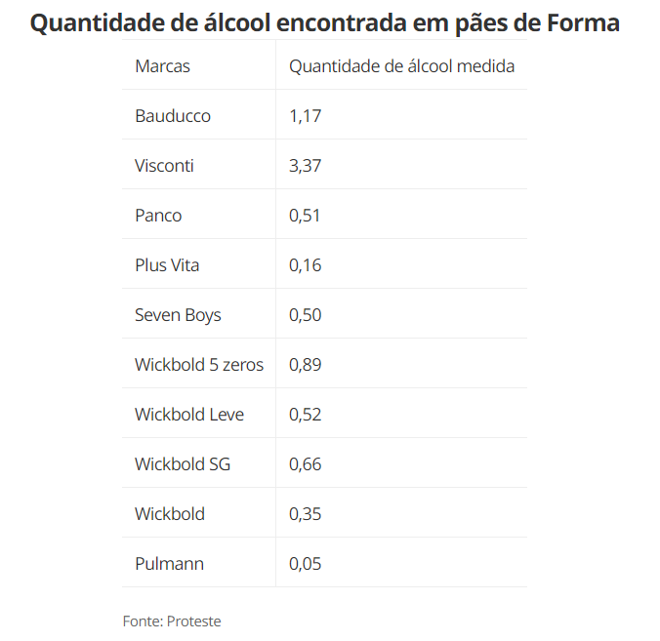Image resolution: width=660 pixels, height=641 pixels.
Task: Click the Panco brand cell
Action: tap(158, 216)
